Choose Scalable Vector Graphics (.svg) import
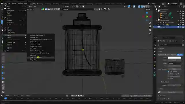This screenshot has width=185, height=104. click(x=41, y=53)
